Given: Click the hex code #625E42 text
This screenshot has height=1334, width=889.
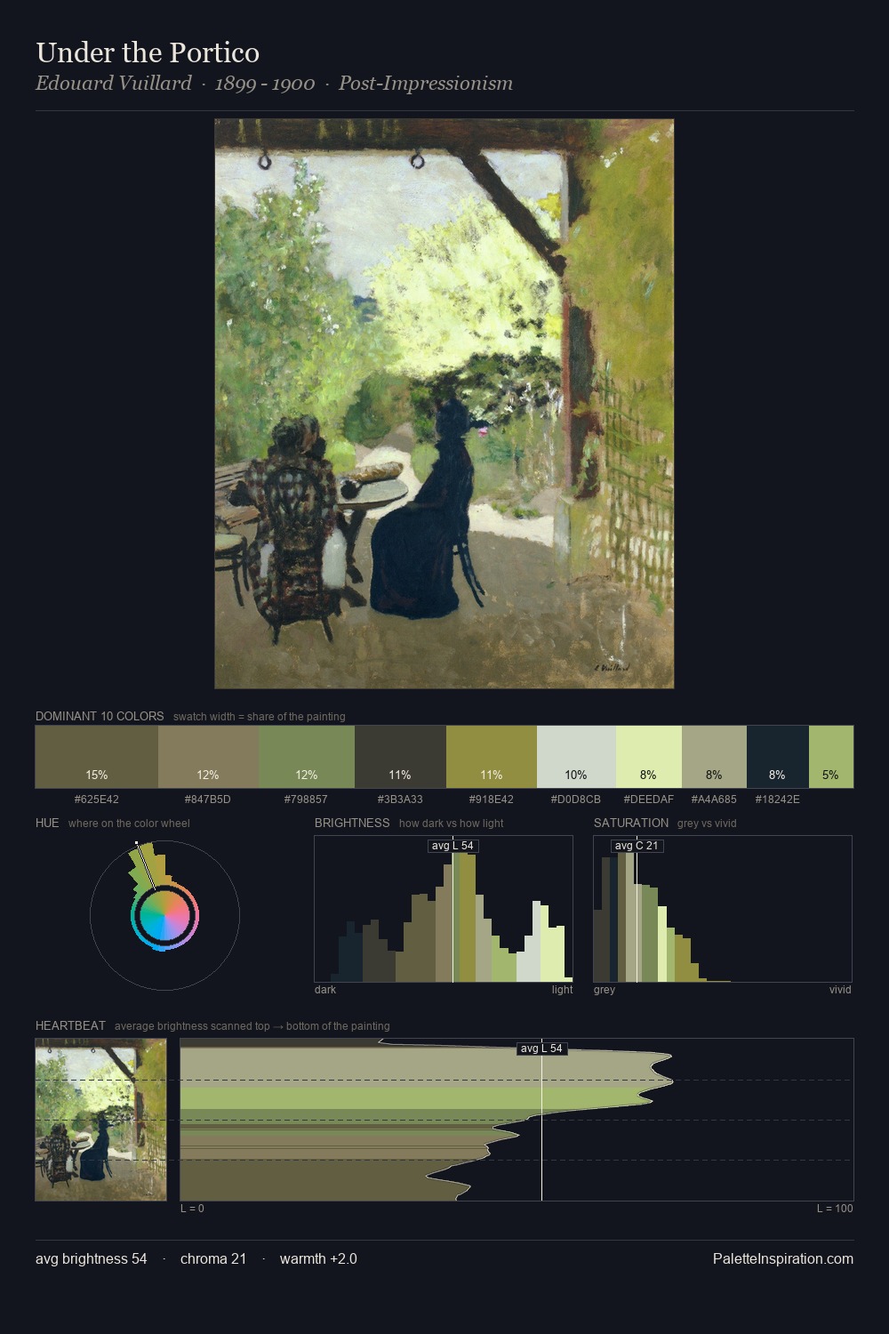Looking at the screenshot, I should pos(97,799).
